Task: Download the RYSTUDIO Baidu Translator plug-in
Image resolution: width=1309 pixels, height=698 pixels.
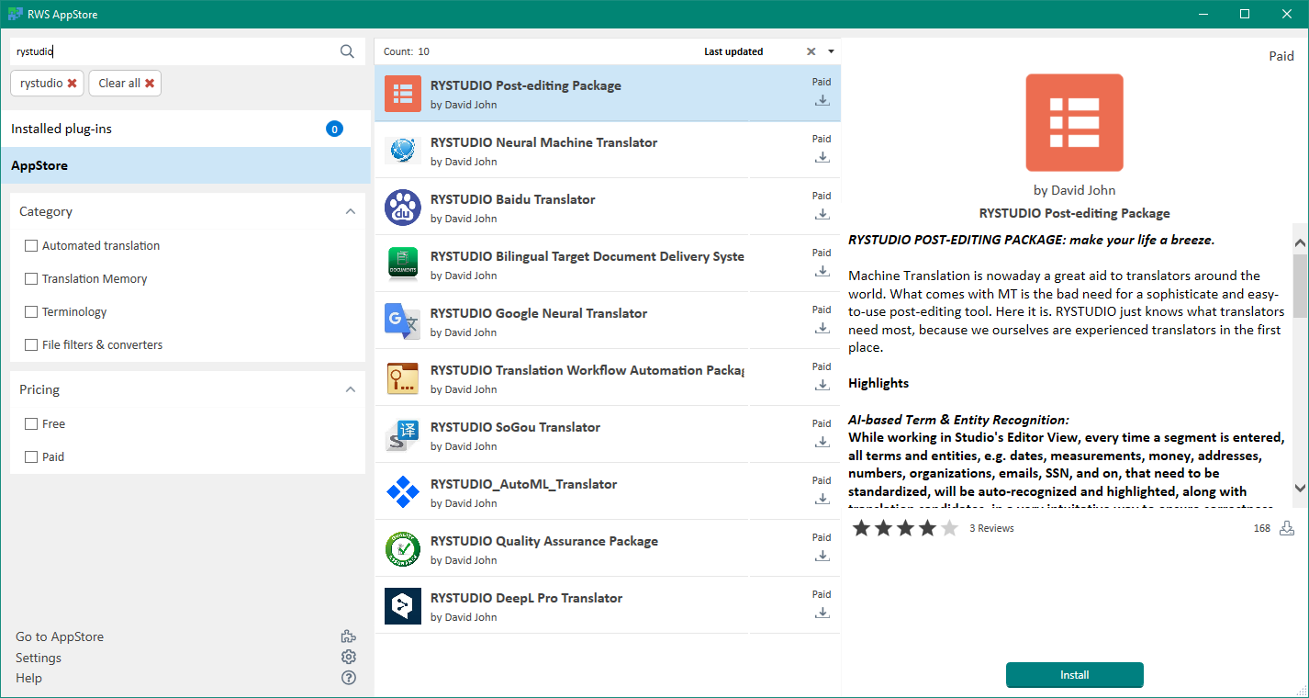Action: pos(822,214)
